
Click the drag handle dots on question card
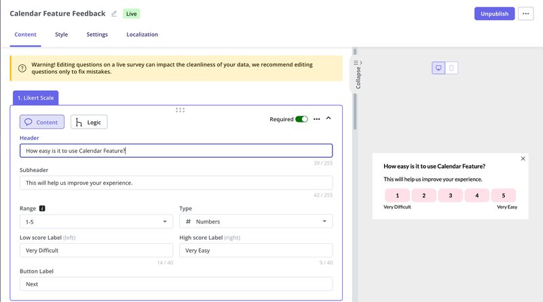pos(180,110)
